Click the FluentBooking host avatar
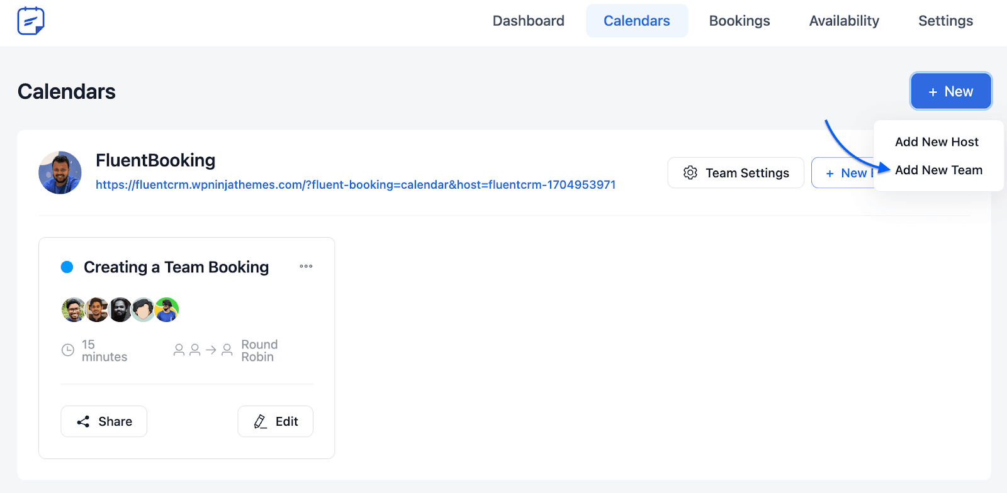1007x493 pixels. coord(60,172)
